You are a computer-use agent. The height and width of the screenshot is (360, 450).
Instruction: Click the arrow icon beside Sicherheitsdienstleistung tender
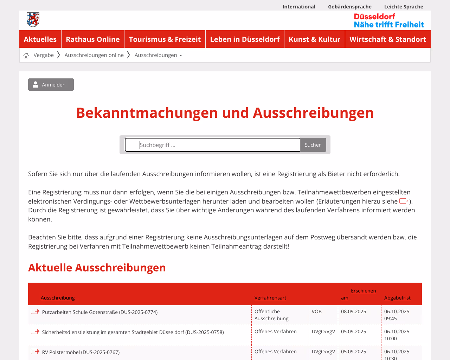click(x=35, y=332)
